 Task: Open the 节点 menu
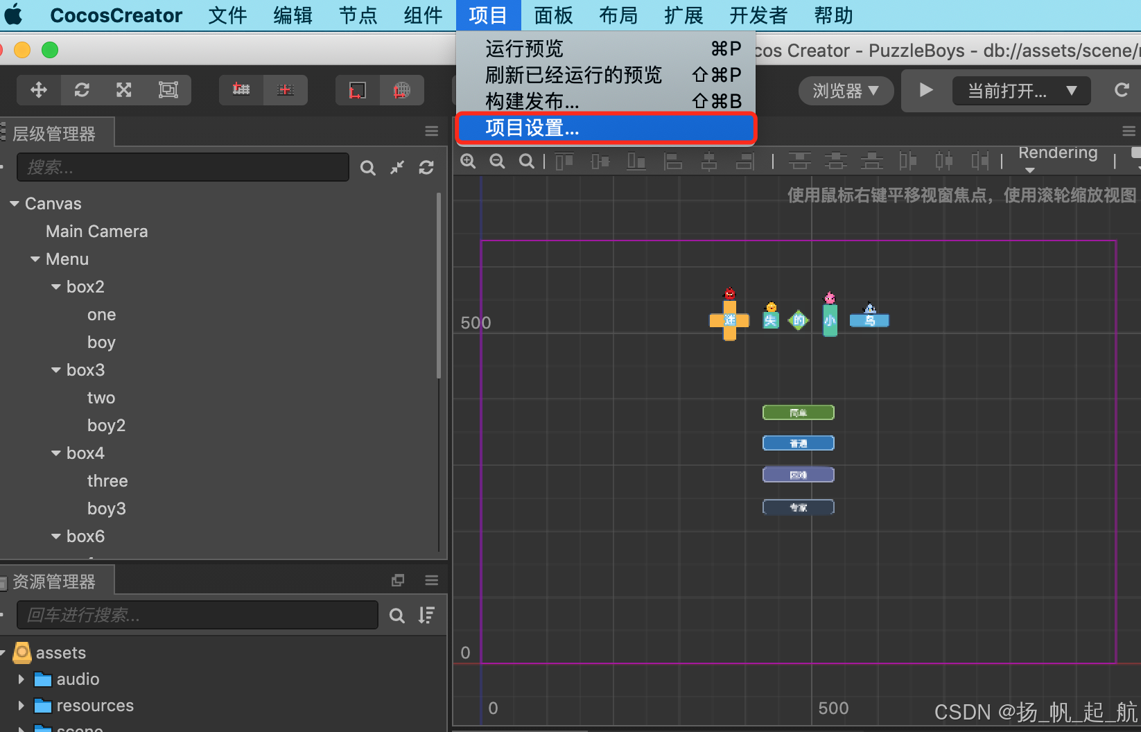click(x=358, y=15)
